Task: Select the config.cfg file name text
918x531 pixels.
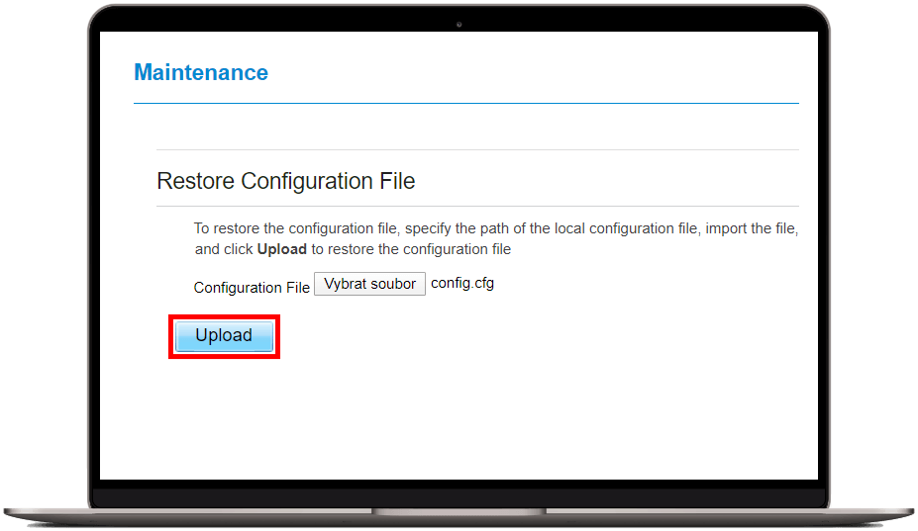Action: 462,283
